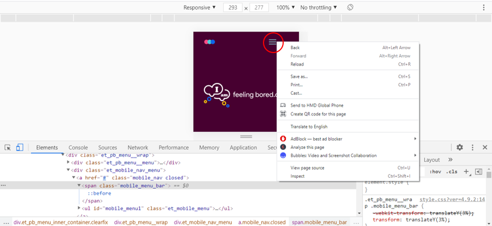This screenshot has width=492, height=226.
Task: Collapse the mobile_menu_bar span node
Action: pos(79,186)
